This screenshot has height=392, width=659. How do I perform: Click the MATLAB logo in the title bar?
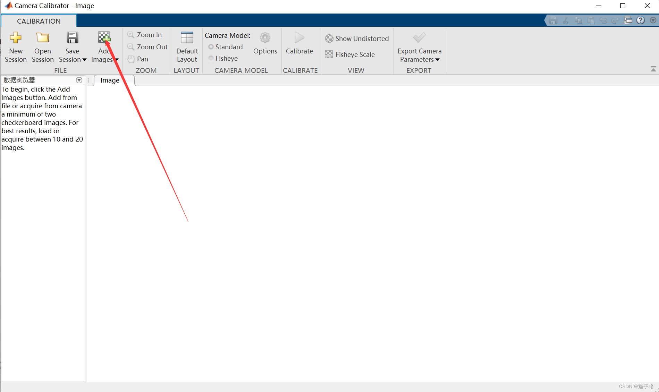tap(8, 6)
